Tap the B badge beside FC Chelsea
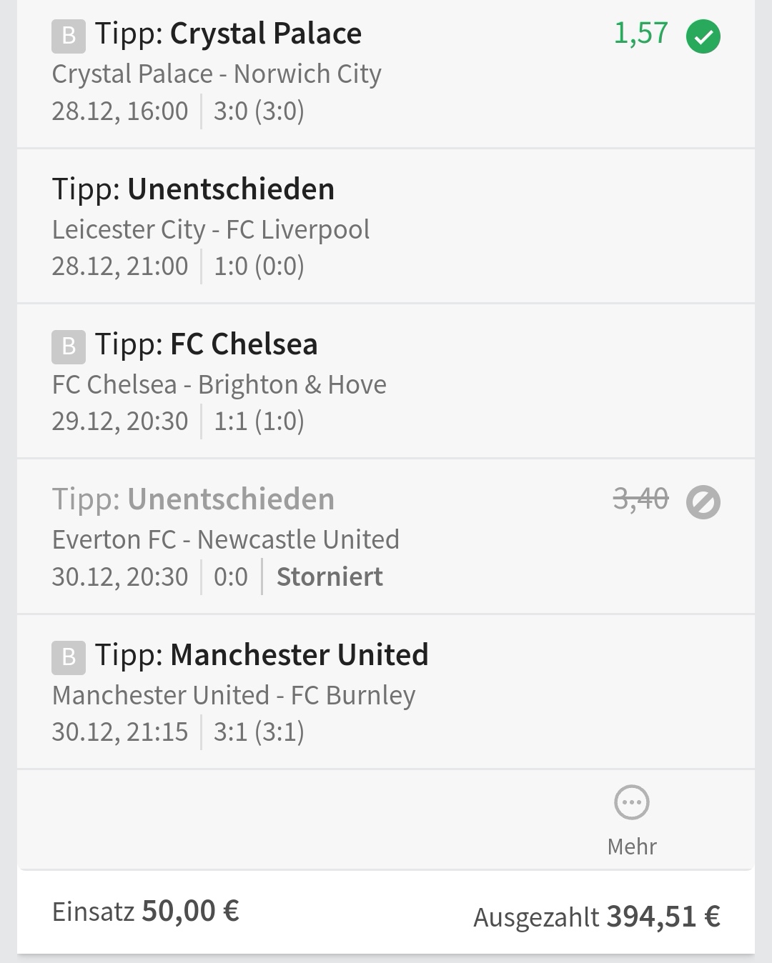 coord(69,346)
